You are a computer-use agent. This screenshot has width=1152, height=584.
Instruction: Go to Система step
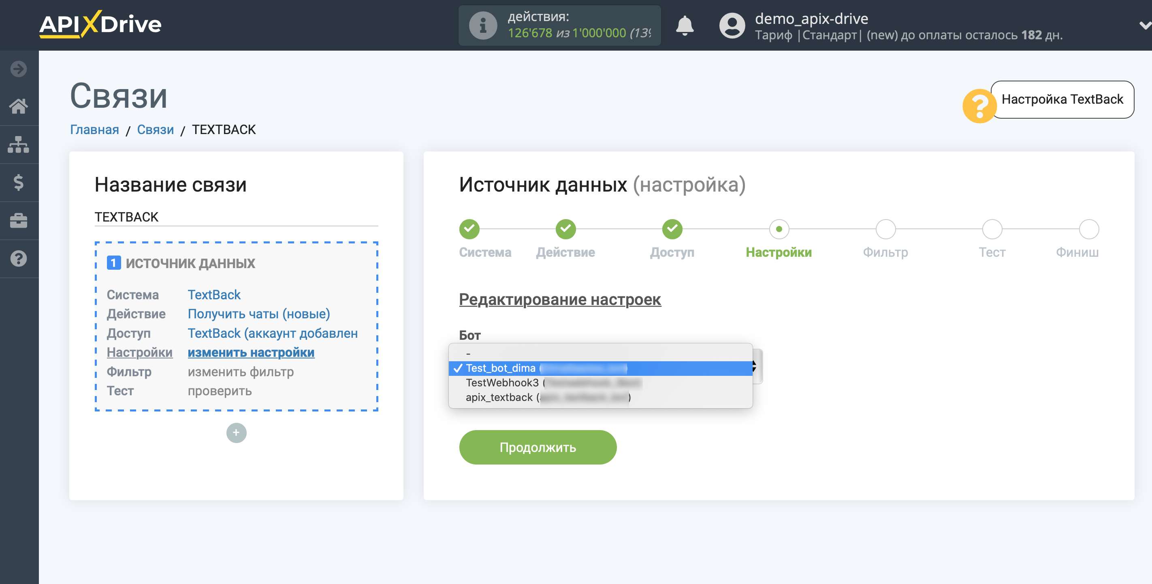469,229
